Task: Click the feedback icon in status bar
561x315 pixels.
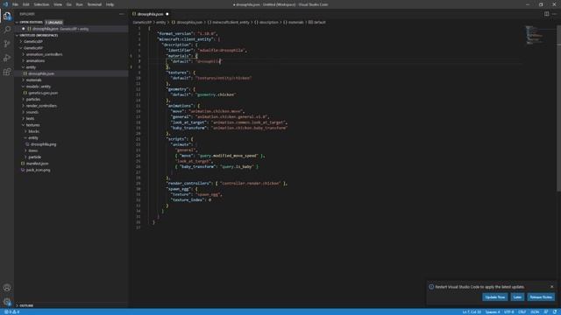Action: 546,311
